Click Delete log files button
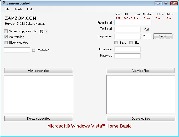This screenshot has width=179, height=137. click(x=141, y=119)
